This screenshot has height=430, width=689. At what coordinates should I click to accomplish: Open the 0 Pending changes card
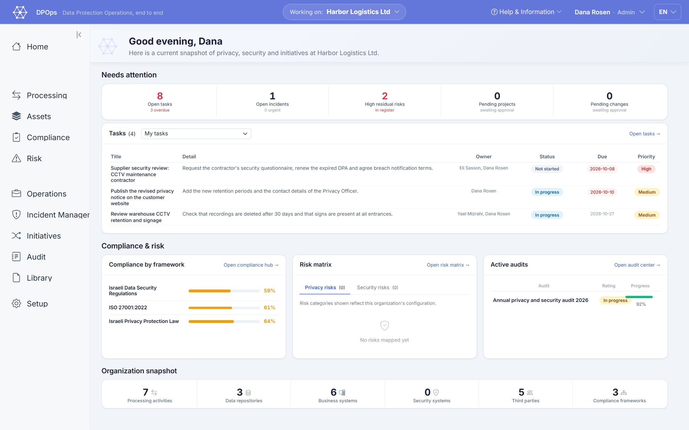coord(609,102)
